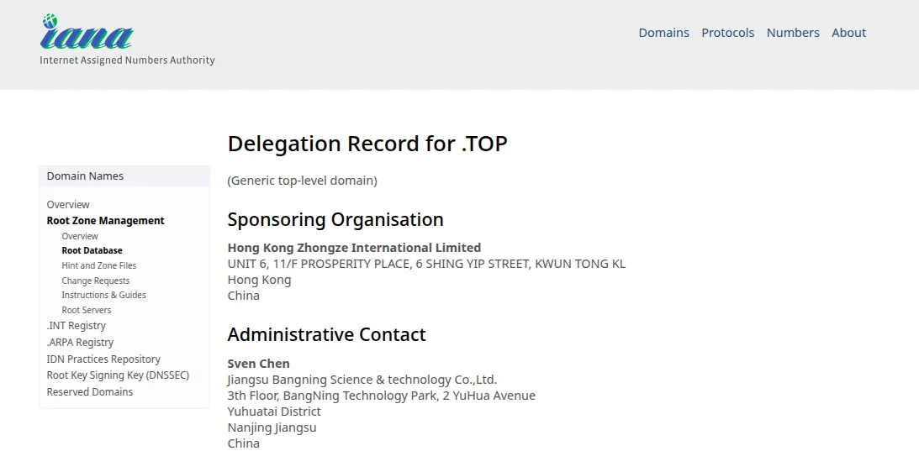
Task: Open the Protocols menu item
Action: [x=727, y=33]
